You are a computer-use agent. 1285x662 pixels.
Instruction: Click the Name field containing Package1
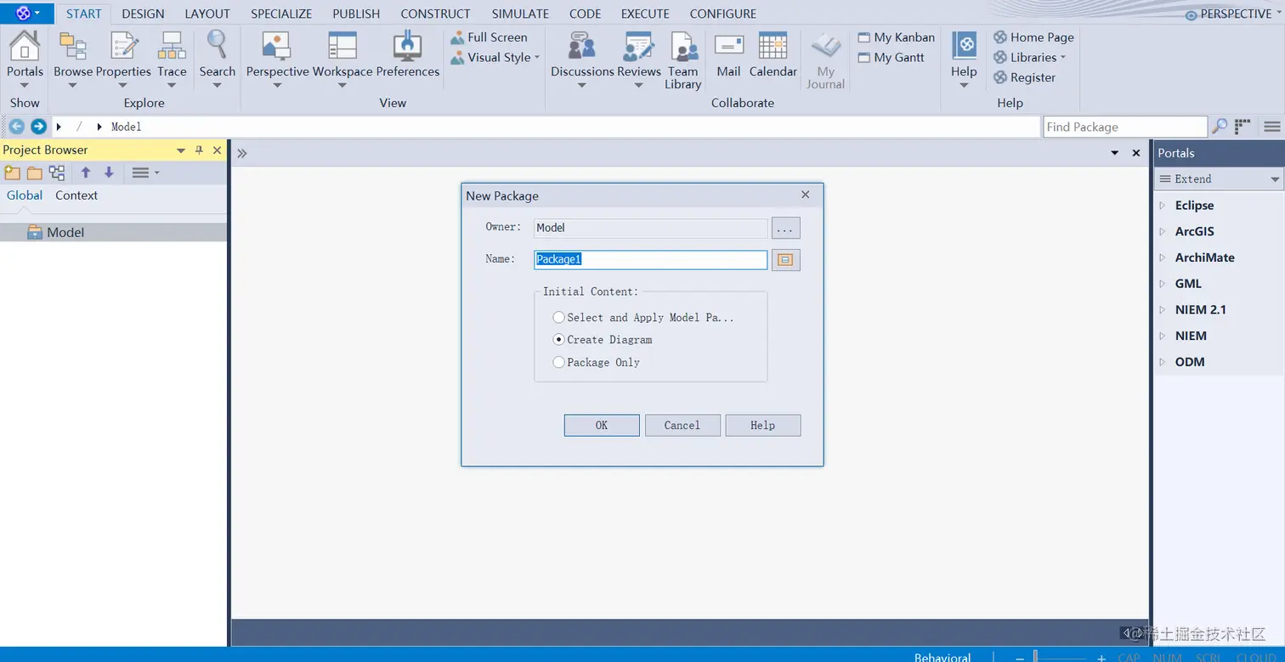pyautogui.click(x=651, y=260)
